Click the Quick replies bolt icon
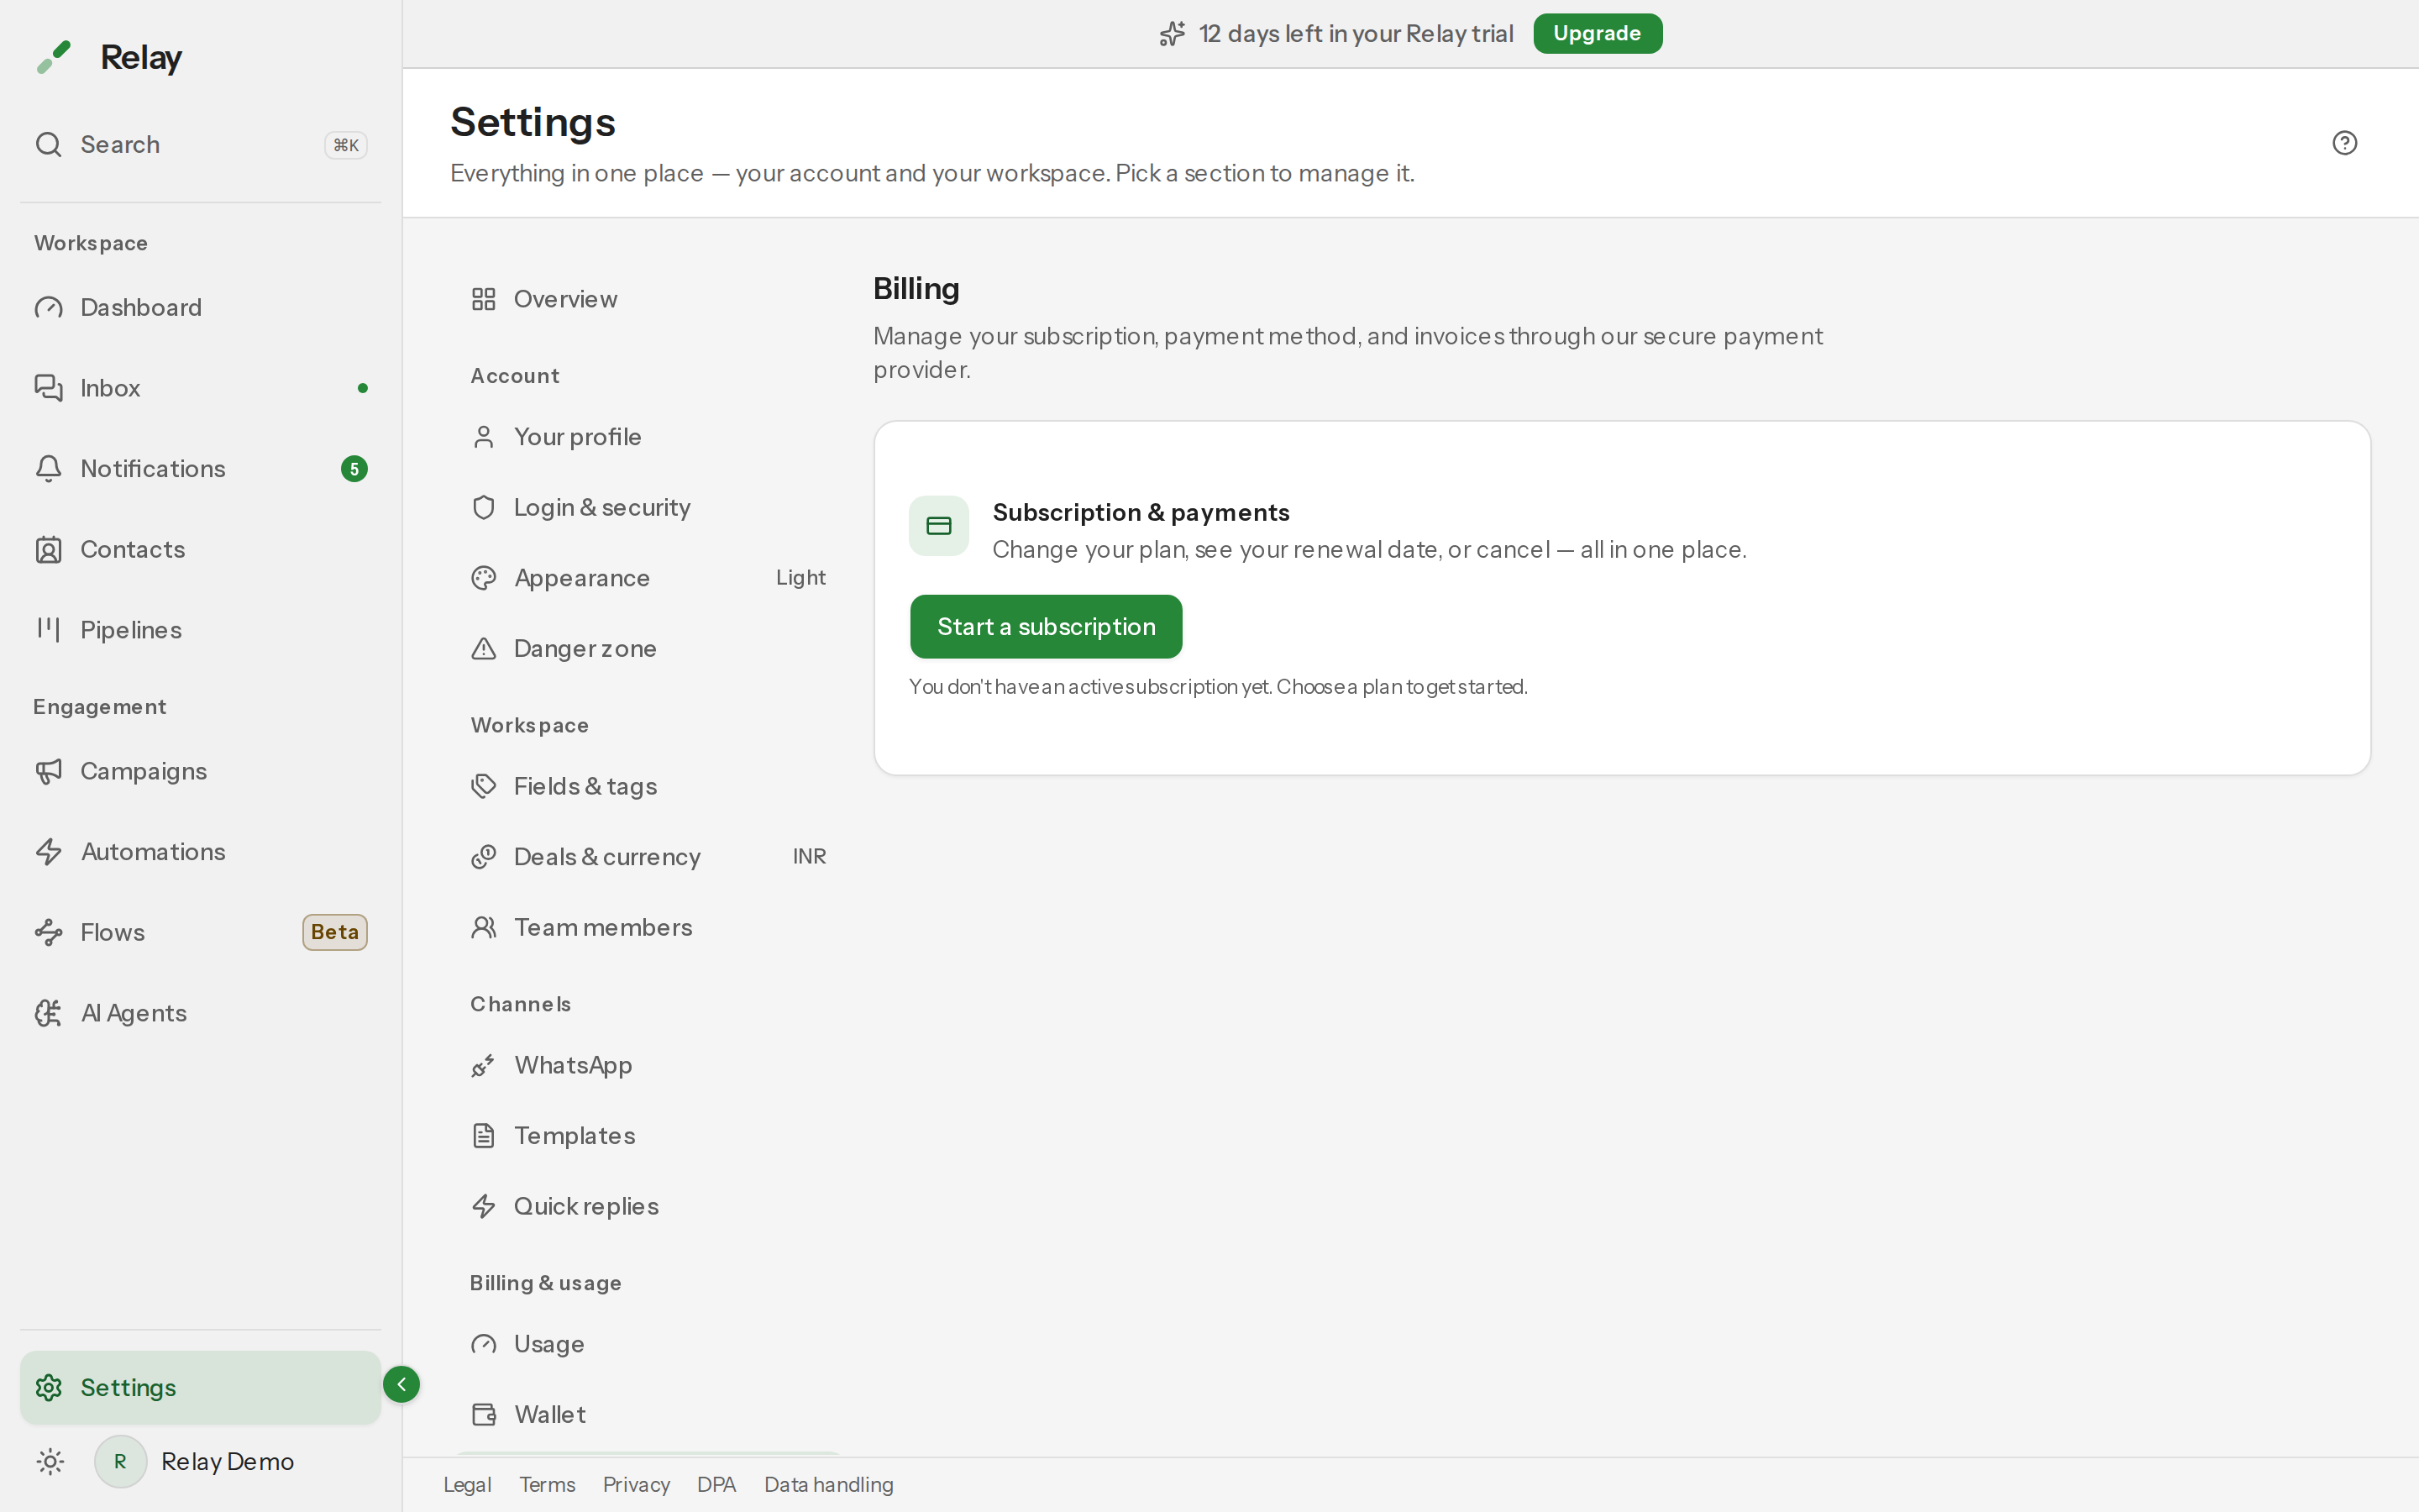 pyautogui.click(x=484, y=1207)
